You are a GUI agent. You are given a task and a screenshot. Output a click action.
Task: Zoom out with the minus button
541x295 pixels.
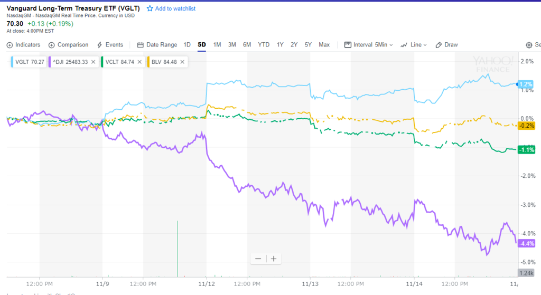coord(258,259)
